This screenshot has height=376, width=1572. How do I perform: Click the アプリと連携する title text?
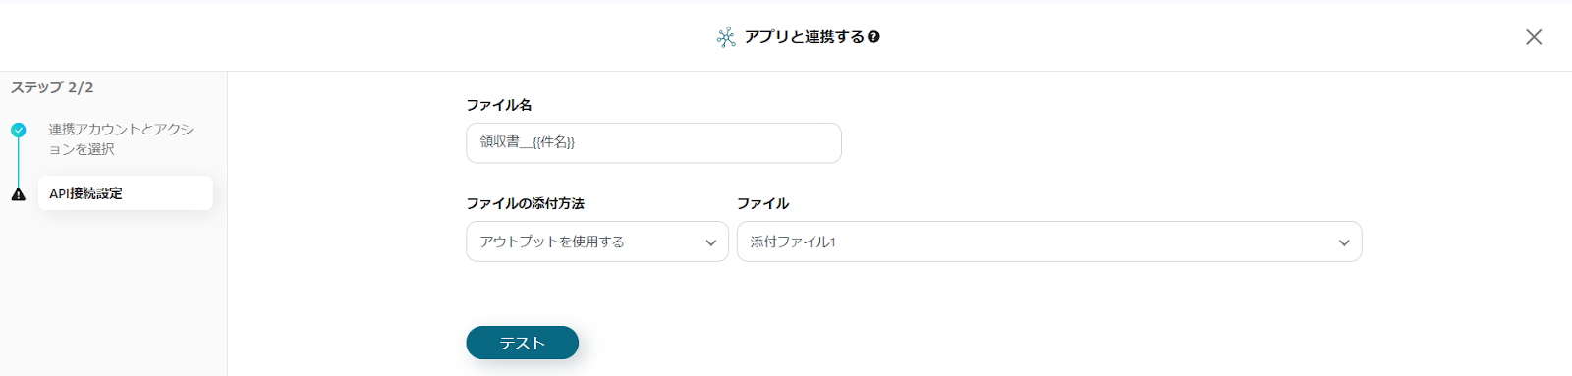click(804, 37)
